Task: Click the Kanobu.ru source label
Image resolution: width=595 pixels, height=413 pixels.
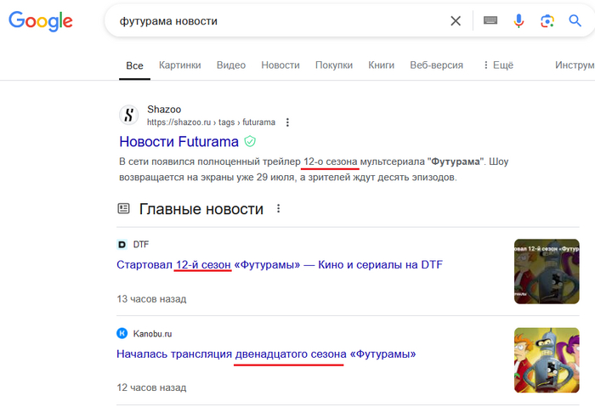Action: 152,334
